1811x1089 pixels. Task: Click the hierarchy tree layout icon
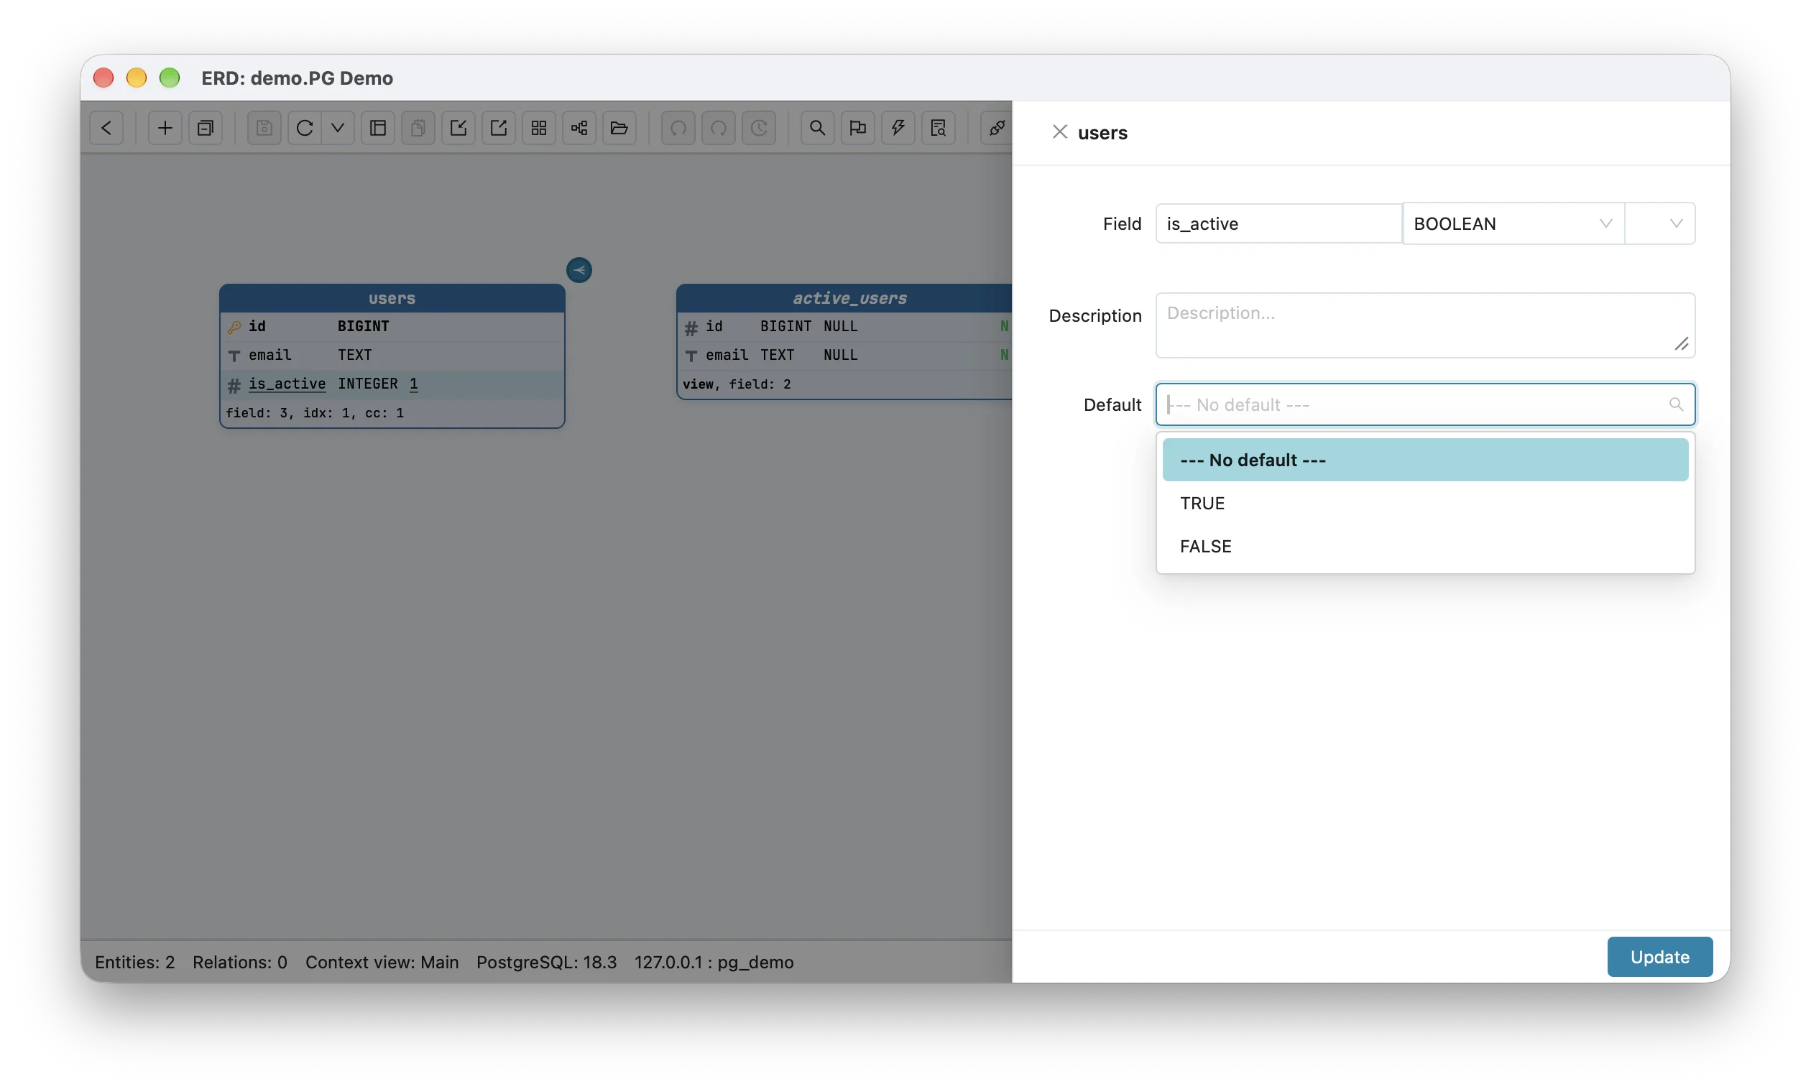pyautogui.click(x=579, y=128)
